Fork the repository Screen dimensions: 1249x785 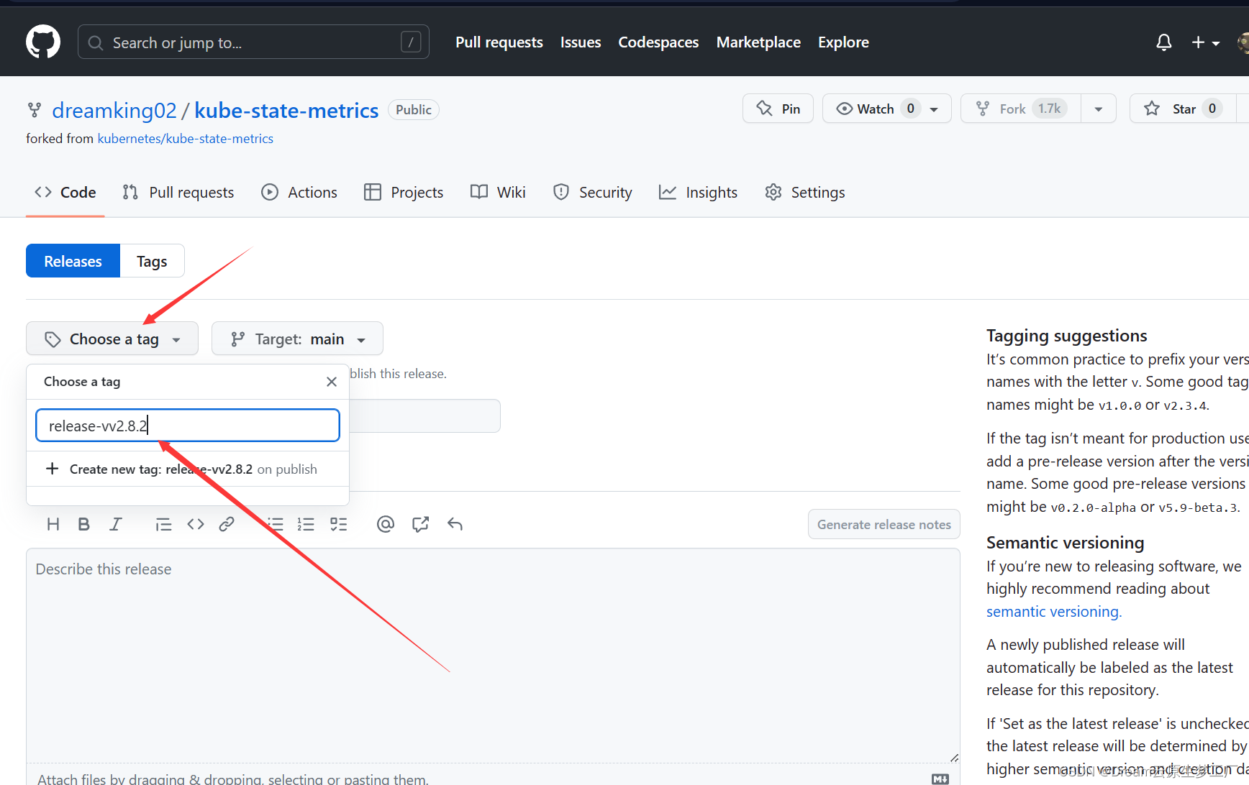[x=1021, y=109]
